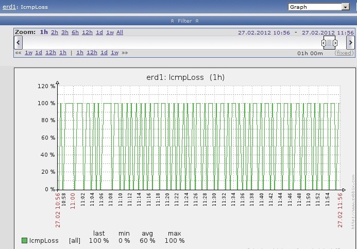
Task: Open the Graph view dropdown
Action: 318,7
